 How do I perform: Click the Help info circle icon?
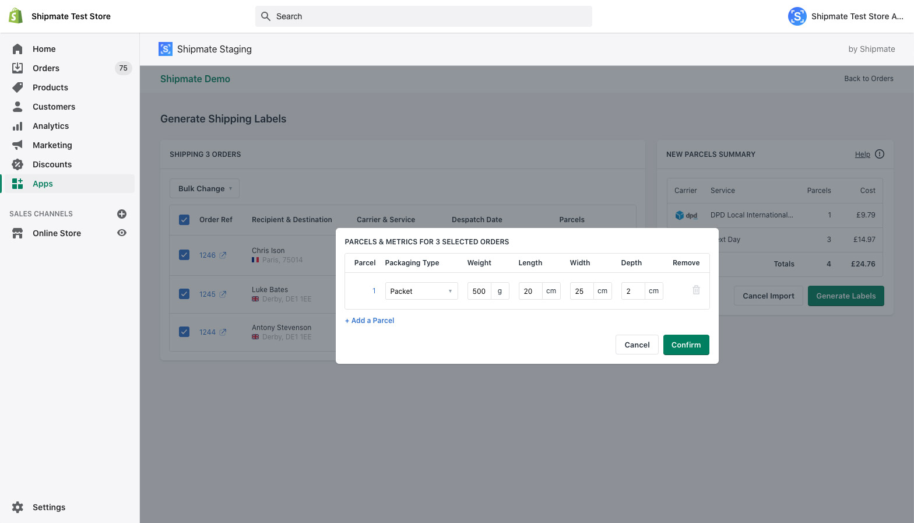coord(880,154)
